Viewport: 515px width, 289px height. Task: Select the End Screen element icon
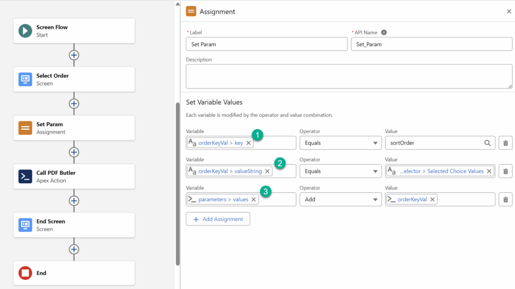pyautogui.click(x=25, y=225)
